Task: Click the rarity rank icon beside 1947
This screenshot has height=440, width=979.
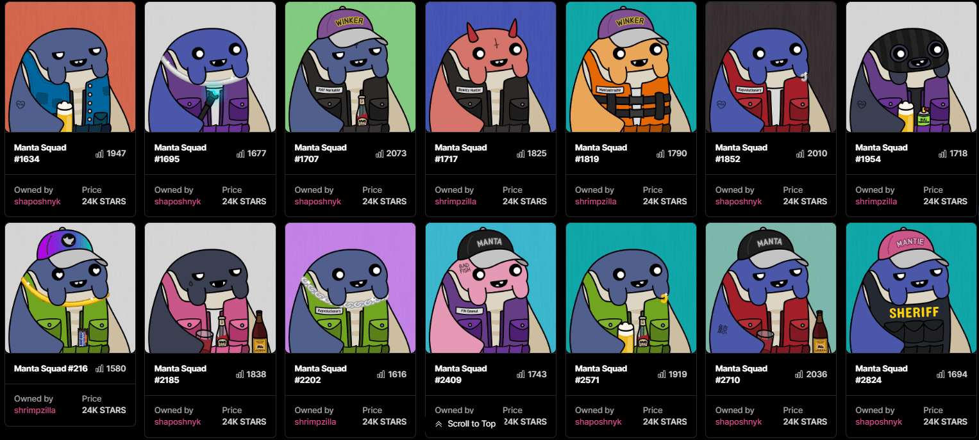Action: pos(99,154)
